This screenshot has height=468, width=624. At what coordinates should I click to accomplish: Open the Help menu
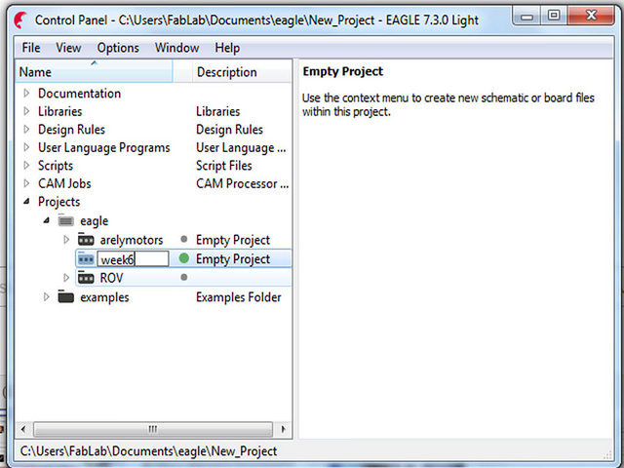[x=227, y=48]
